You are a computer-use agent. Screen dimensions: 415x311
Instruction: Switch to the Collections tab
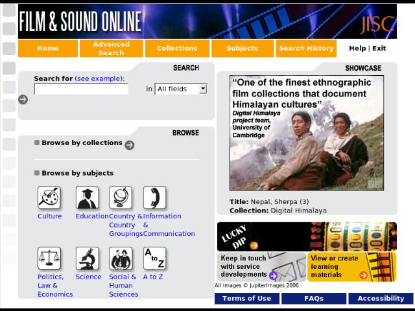click(x=177, y=49)
